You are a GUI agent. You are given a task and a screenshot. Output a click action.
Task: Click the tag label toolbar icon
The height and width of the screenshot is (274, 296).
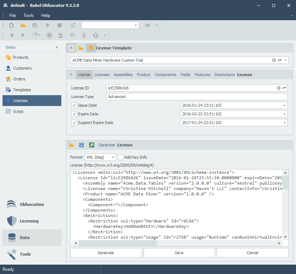[147, 25]
